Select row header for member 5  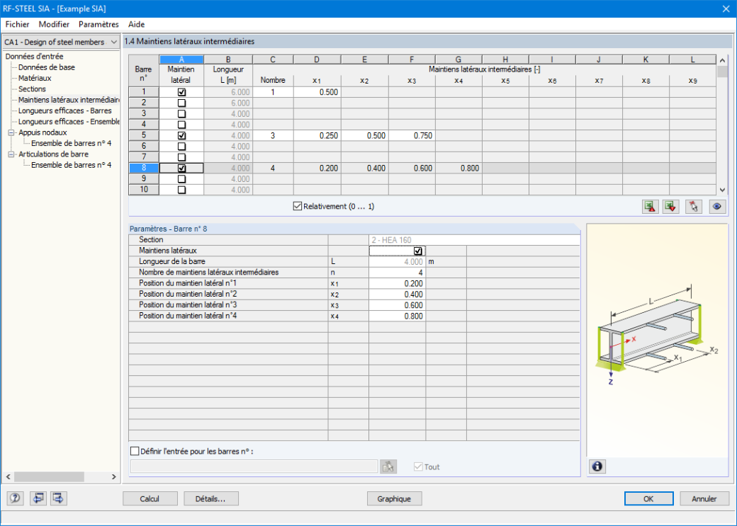144,135
